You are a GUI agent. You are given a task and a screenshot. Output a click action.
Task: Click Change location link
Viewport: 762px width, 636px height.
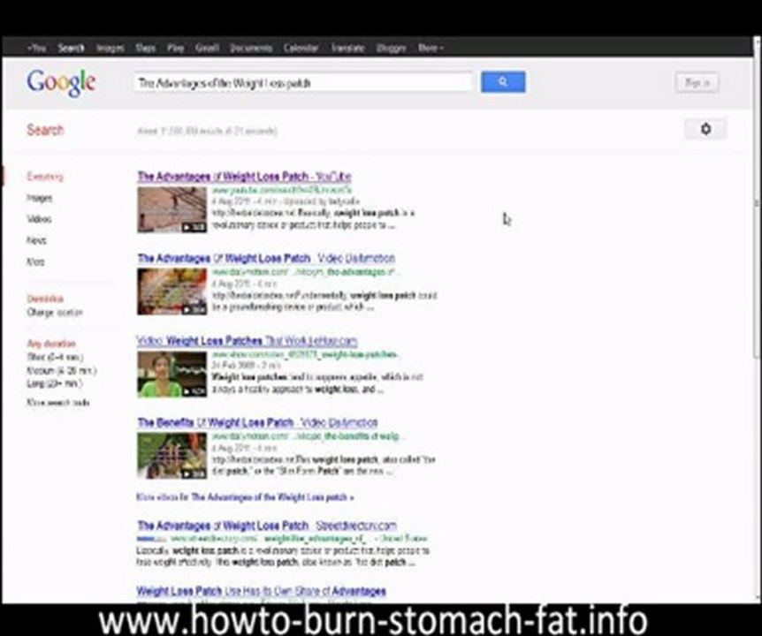pos(55,312)
